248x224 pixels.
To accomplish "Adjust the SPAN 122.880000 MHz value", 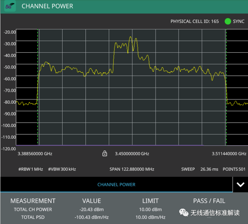I will (132, 169).
